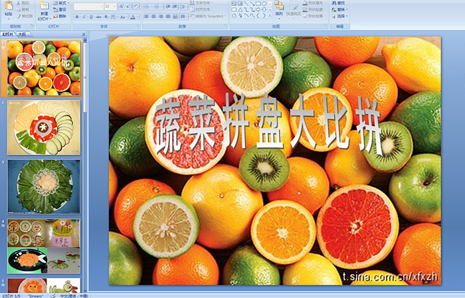Screen dimensions: 465x298
Task: Switch to the Slides (幻灯片) pane tab
Action: click(x=8, y=35)
